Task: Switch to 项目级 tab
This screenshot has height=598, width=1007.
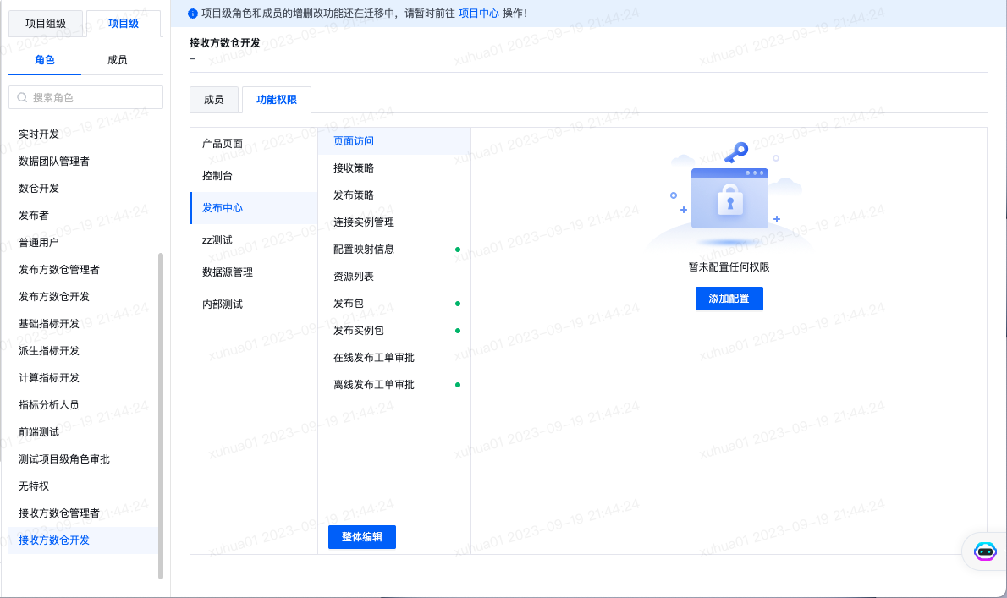Action: pos(124,24)
